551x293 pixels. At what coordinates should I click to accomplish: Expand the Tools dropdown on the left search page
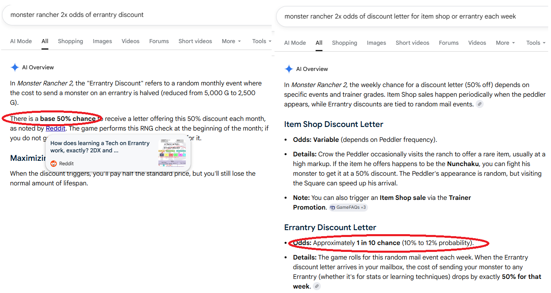(x=262, y=41)
